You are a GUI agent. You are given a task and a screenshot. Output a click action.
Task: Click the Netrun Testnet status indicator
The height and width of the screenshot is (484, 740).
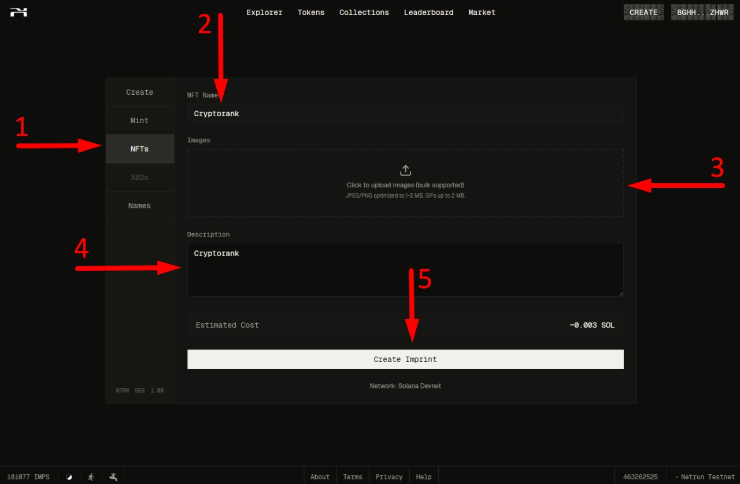(x=705, y=477)
